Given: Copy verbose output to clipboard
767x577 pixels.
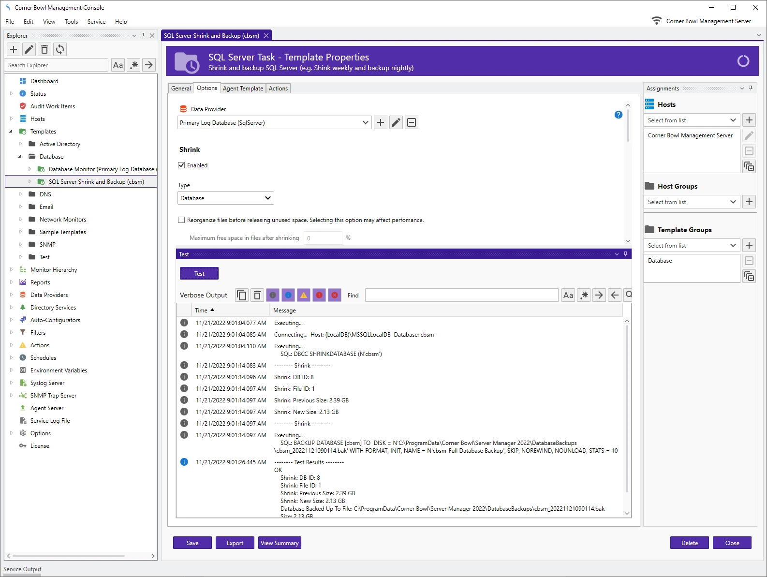Looking at the screenshot, I should point(242,295).
